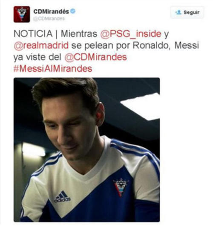
Task: Open the red @CDMirandes mention in tweet
Action: 95,57
